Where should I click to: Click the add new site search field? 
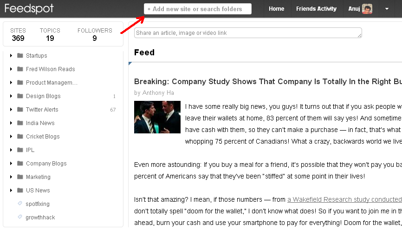coord(197,9)
